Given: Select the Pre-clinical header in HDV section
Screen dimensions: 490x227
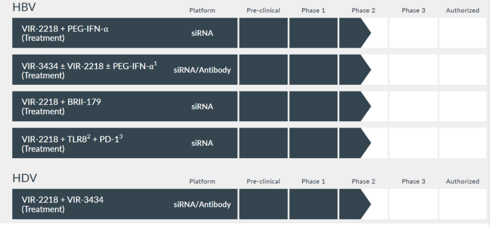Looking at the screenshot, I should 263,182.
